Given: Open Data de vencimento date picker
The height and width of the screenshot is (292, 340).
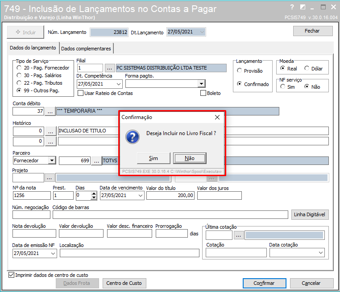Looking at the screenshot, I should coord(141,196).
